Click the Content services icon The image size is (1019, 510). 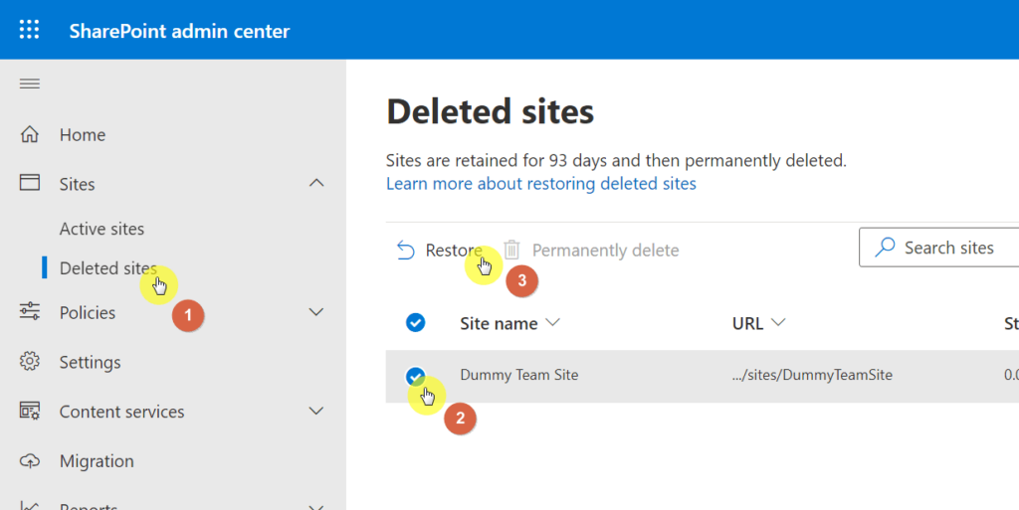[x=29, y=411]
